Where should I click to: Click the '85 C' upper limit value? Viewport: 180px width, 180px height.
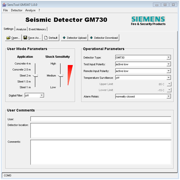(161, 84)
